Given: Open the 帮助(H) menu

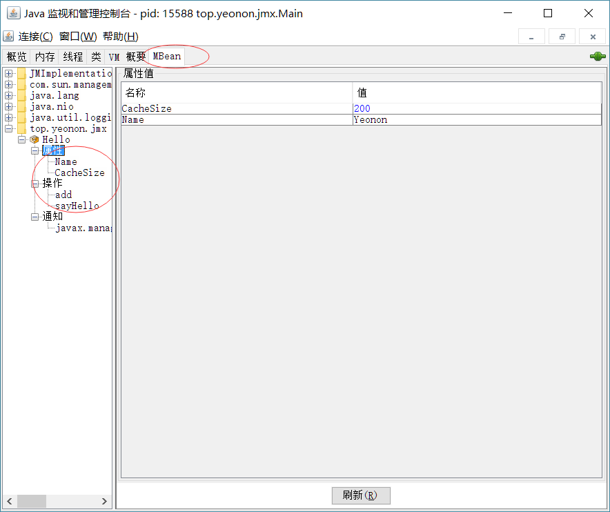Looking at the screenshot, I should [x=121, y=37].
